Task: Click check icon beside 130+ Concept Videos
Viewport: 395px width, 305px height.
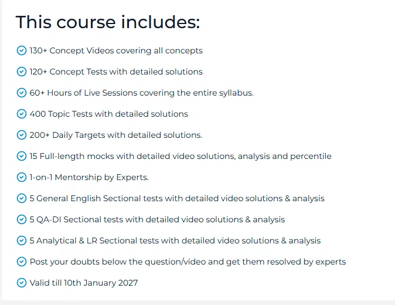Action: click(22, 50)
